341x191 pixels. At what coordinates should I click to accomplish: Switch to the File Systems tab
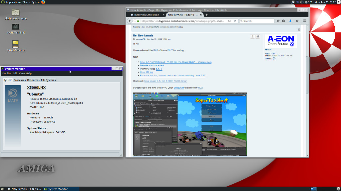click(x=48, y=80)
